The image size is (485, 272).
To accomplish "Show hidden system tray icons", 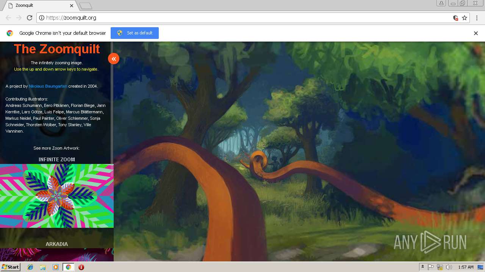I will [422, 267].
